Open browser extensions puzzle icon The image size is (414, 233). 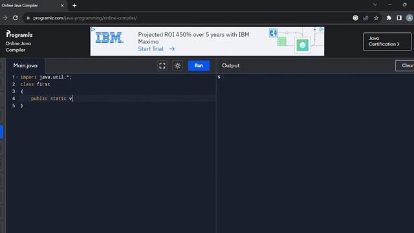pos(389,18)
